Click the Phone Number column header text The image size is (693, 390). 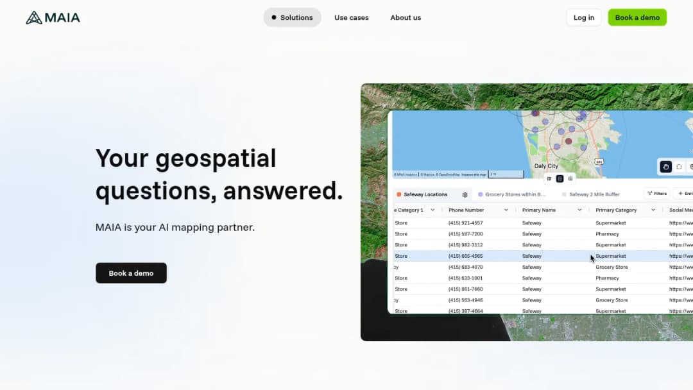coord(466,210)
